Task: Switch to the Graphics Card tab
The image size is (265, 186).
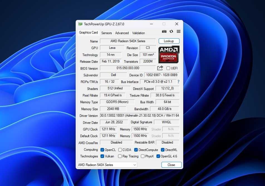Action: [89, 32]
